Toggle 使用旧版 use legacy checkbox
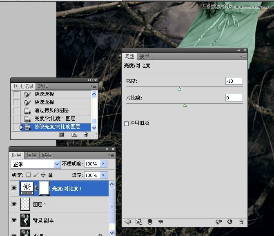274x236 pixels. [x=126, y=124]
